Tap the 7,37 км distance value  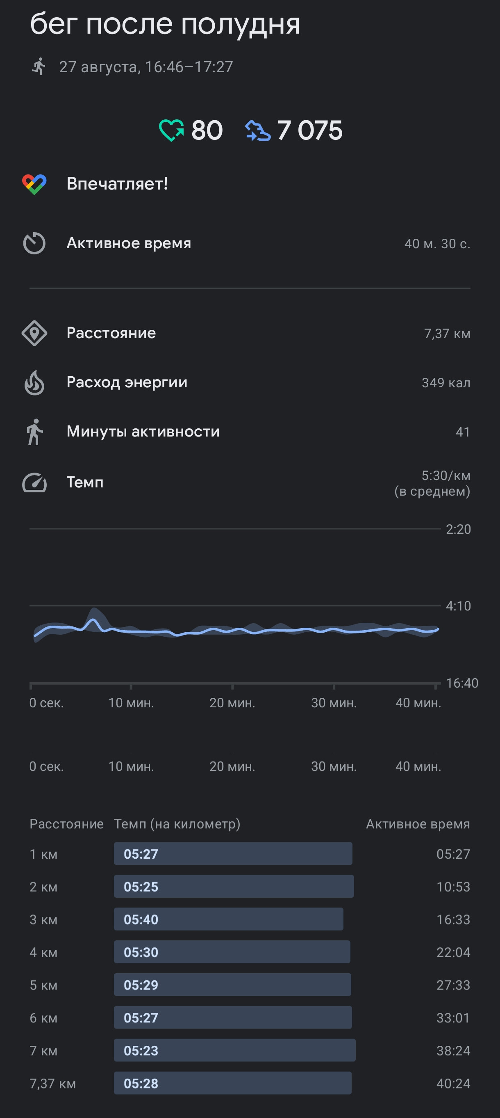[447, 333]
